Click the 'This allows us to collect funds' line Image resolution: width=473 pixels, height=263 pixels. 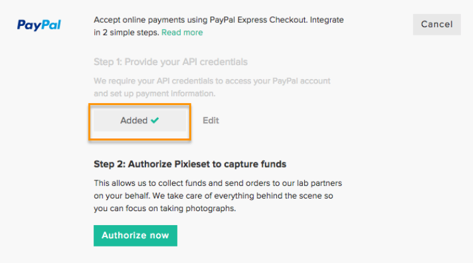(218, 183)
